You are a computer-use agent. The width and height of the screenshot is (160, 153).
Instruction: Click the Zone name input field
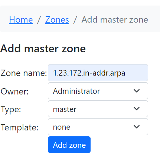[x=98, y=73]
